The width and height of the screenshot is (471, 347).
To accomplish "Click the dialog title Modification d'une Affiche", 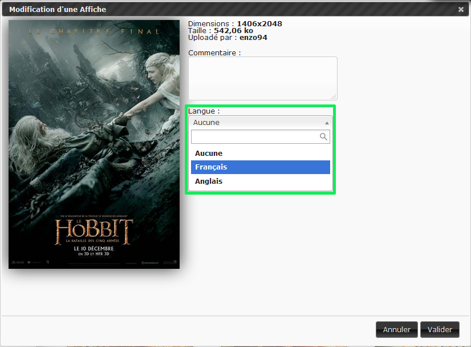I will tap(58, 10).
